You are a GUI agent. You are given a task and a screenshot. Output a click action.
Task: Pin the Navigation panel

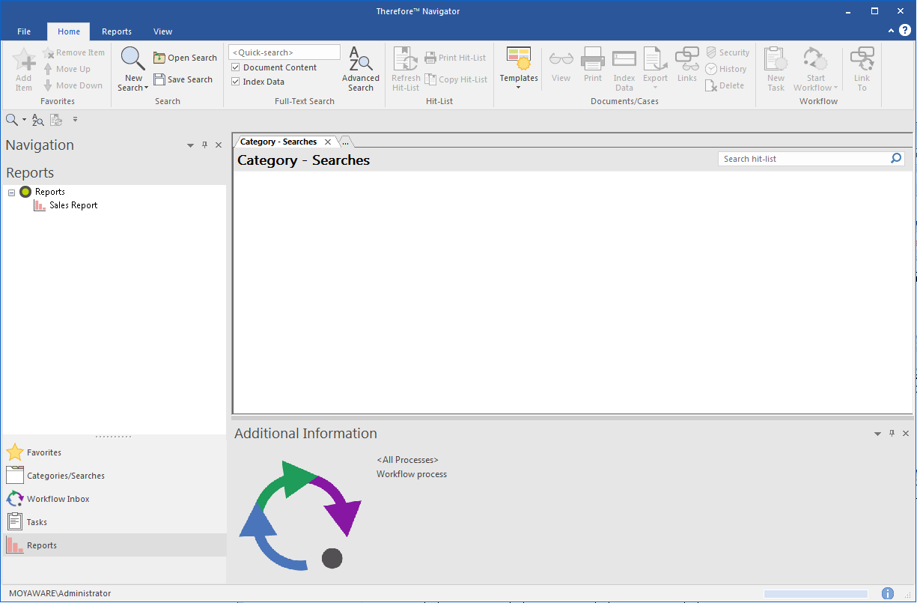point(204,145)
